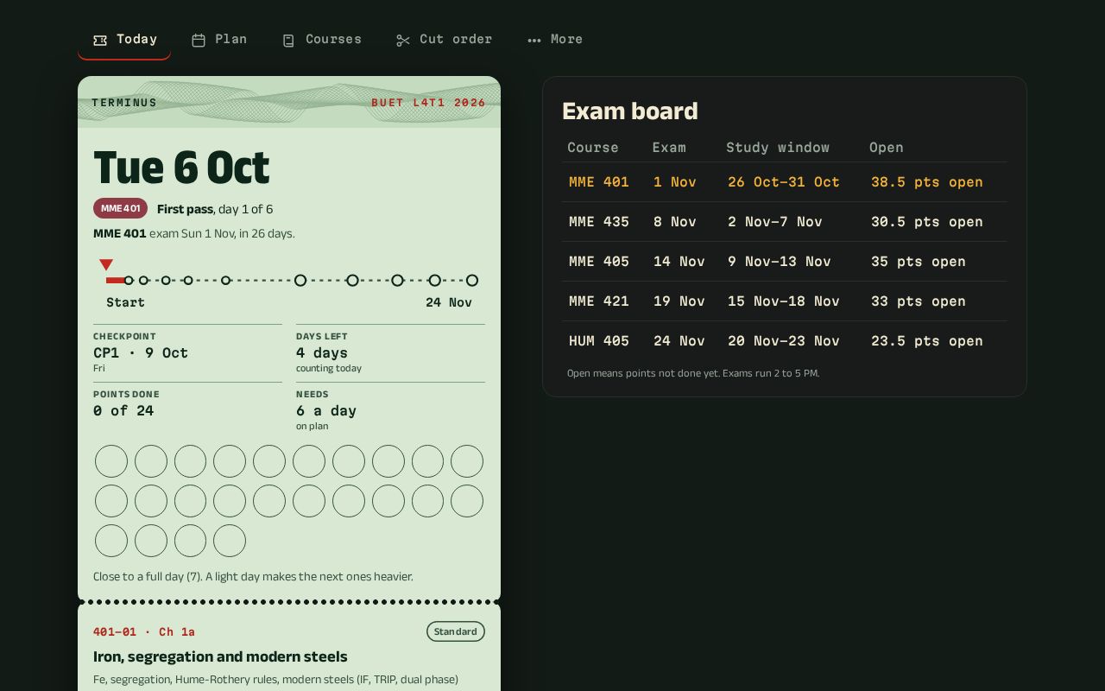Click the 6 a day needs value
Viewport: 1105px width, 691px height.
point(326,410)
